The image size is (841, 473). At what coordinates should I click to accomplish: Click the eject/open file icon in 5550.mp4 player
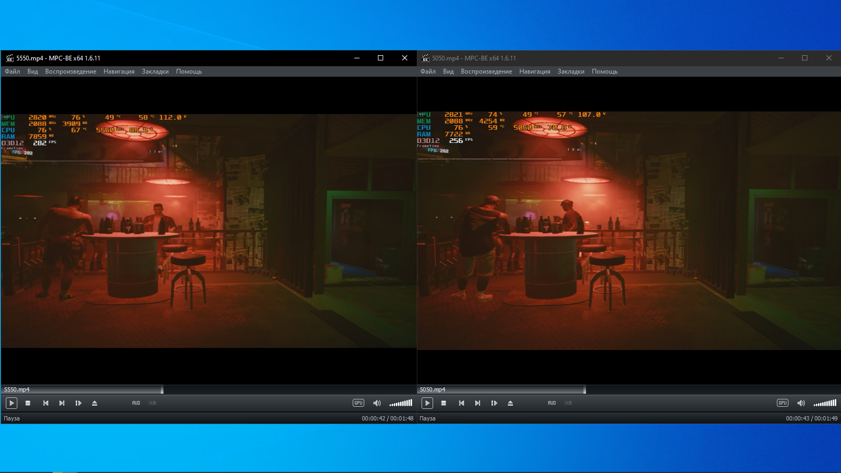pyautogui.click(x=95, y=403)
